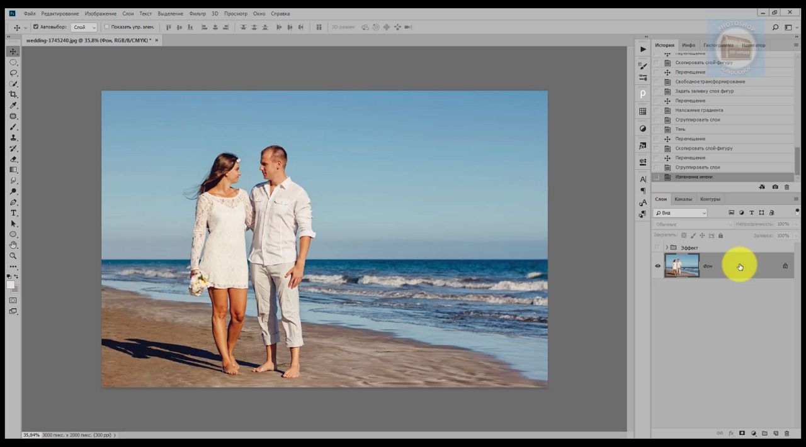Switch to the Инфо tab
Screen dimensions: 806x447
pyautogui.click(x=688, y=45)
